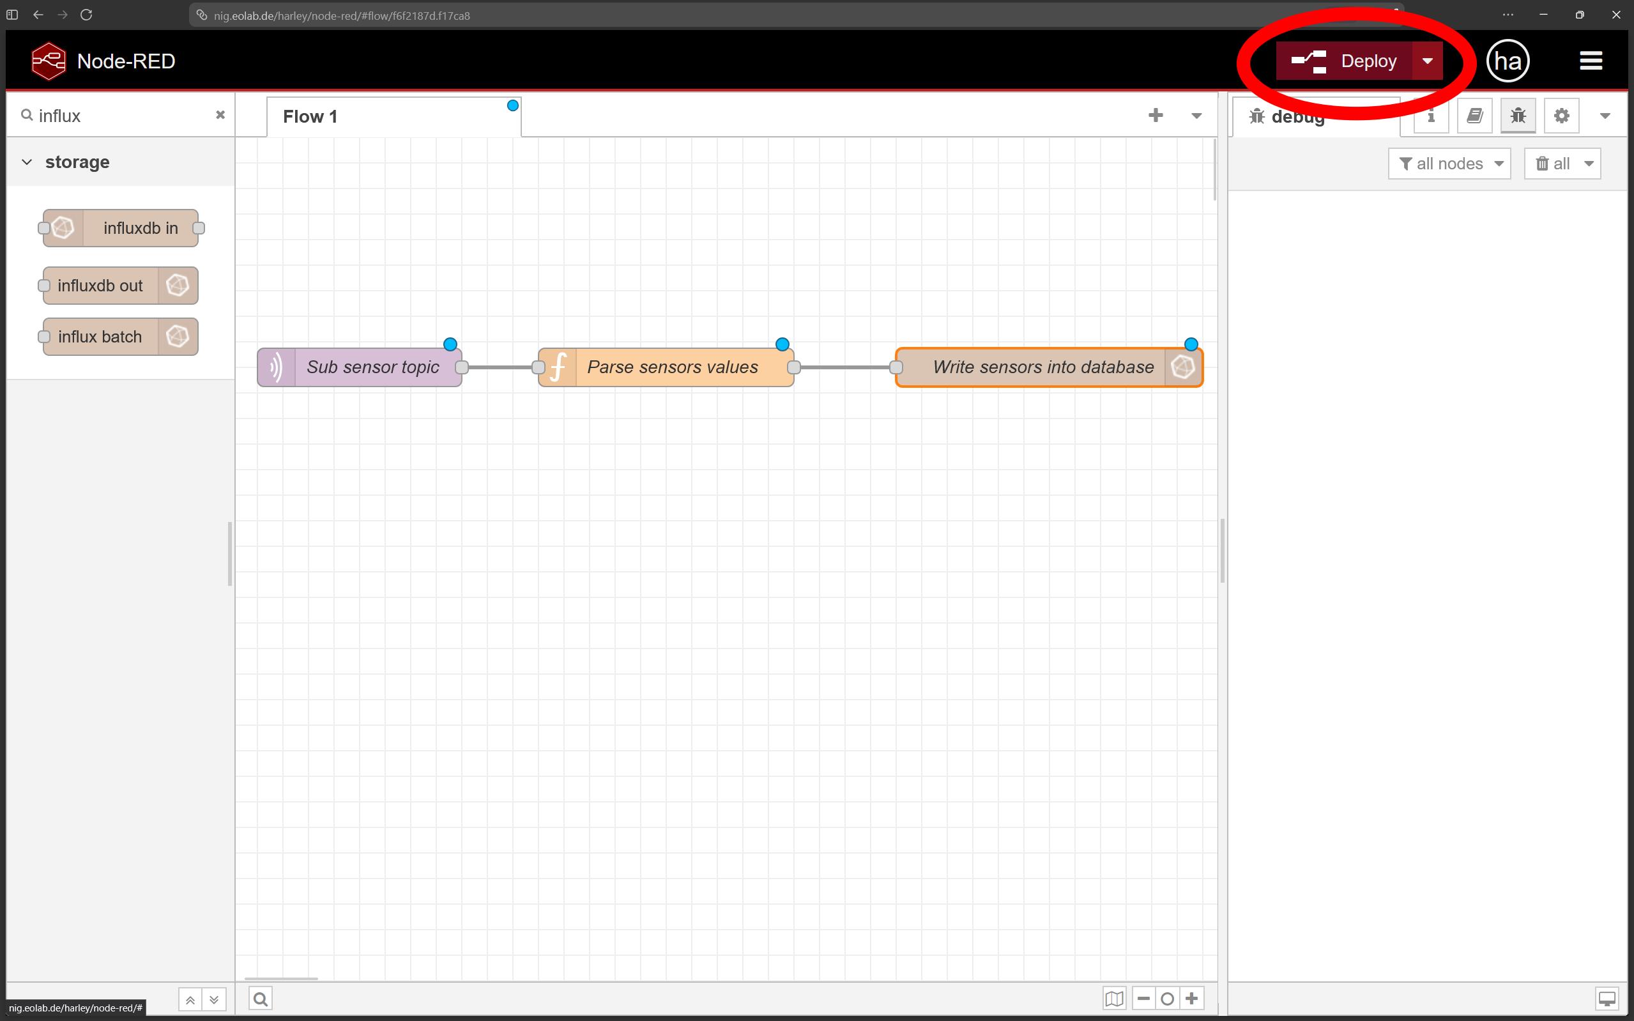The height and width of the screenshot is (1021, 1634).
Task: Expand all palette categories
Action: (214, 999)
